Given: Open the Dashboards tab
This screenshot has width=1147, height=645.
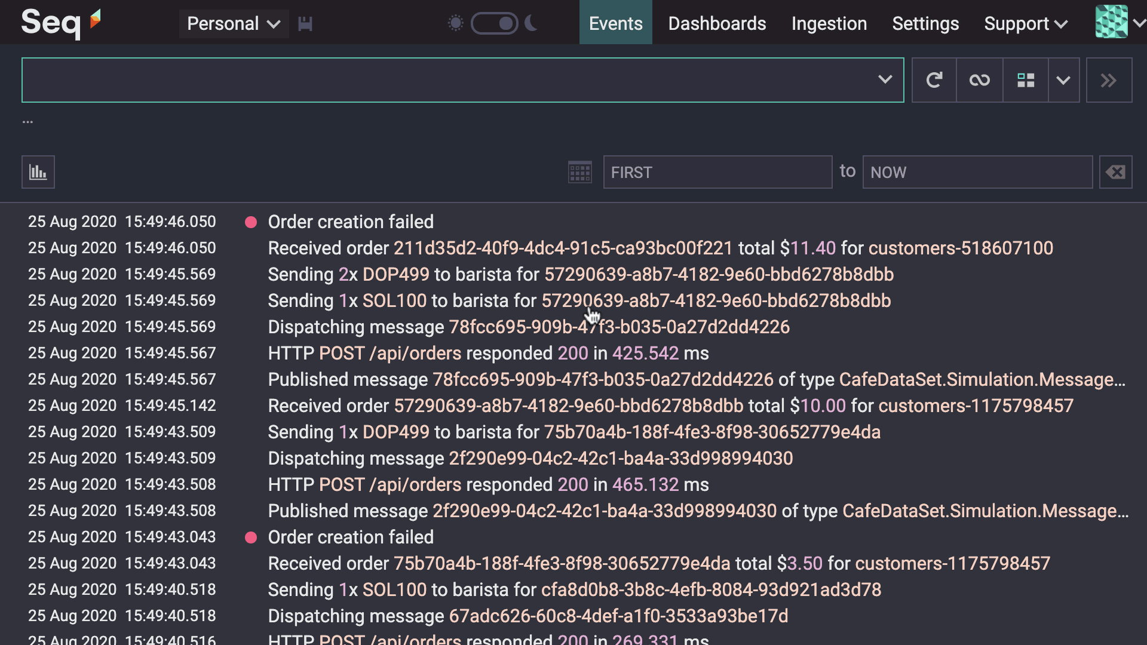Looking at the screenshot, I should click(717, 23).
